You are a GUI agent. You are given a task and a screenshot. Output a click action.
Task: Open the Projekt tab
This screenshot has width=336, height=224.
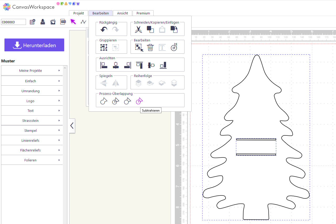pyautogui.click(x=79, y=13)
